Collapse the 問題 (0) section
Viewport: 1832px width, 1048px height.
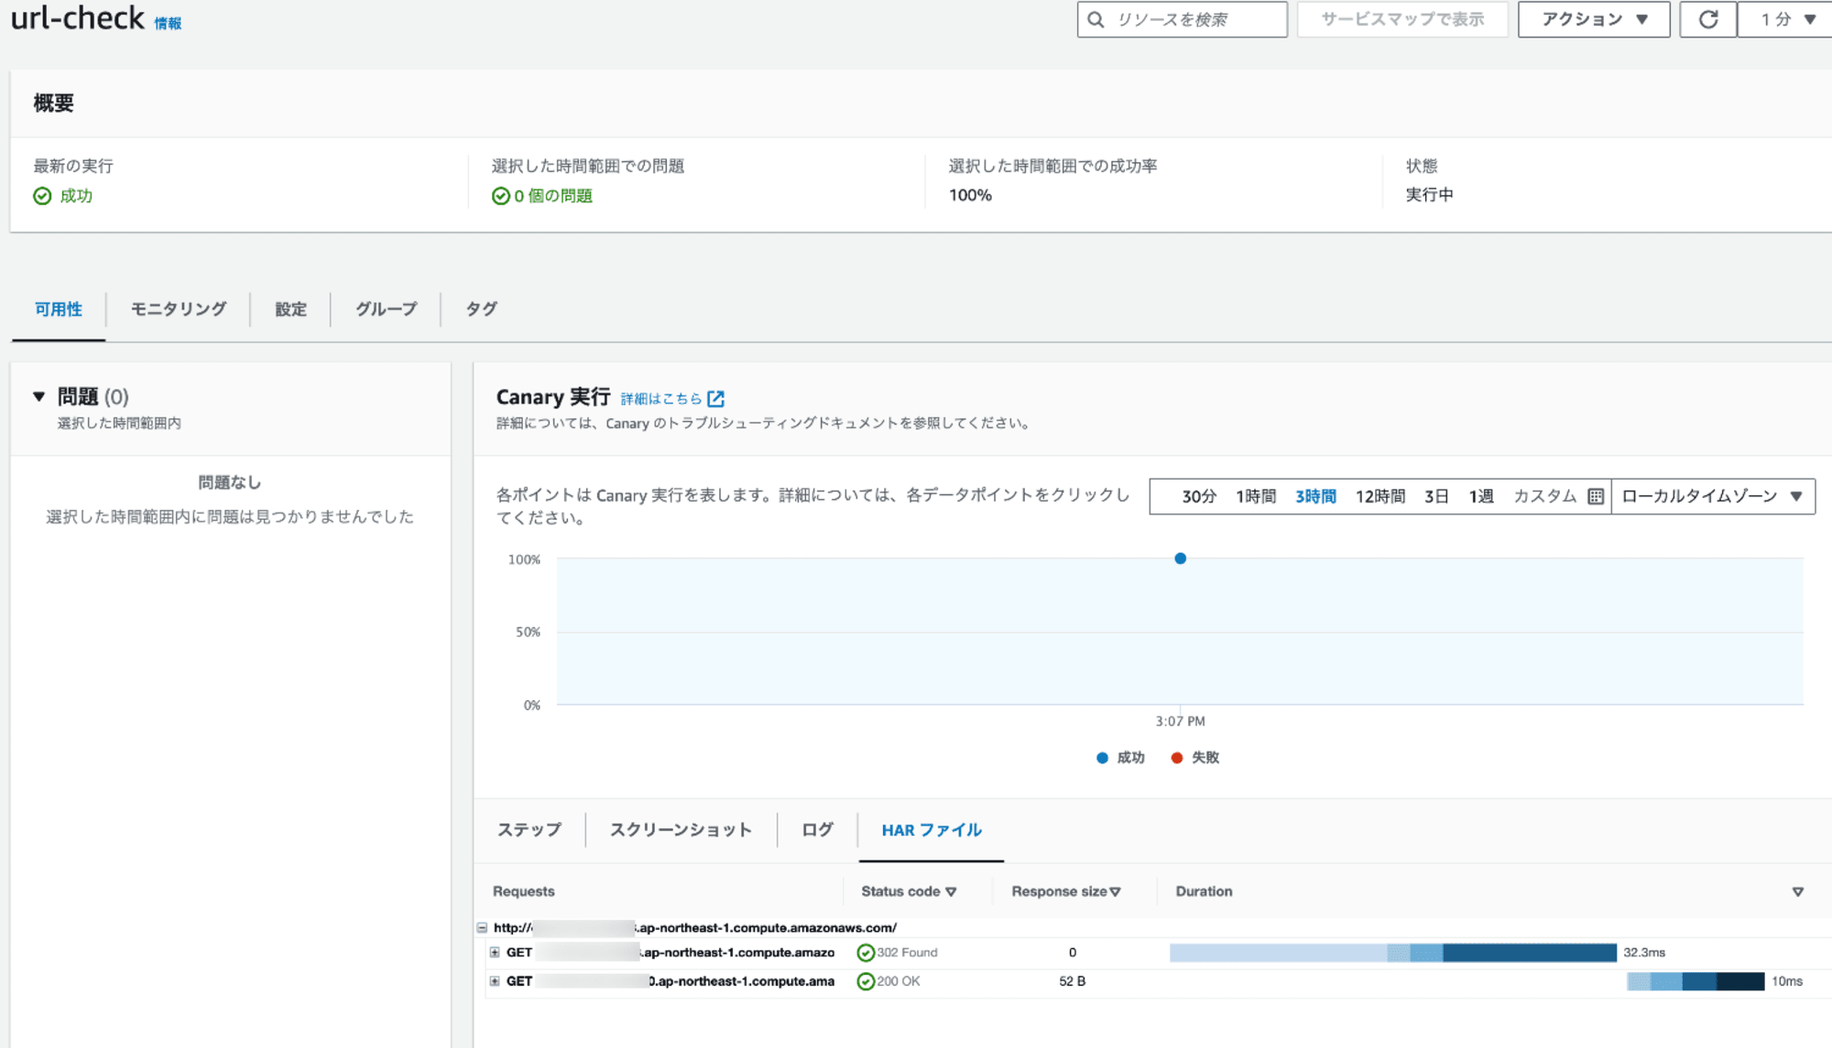pos(39,396)
